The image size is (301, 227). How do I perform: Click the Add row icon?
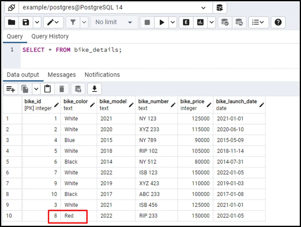pos(11,89)
